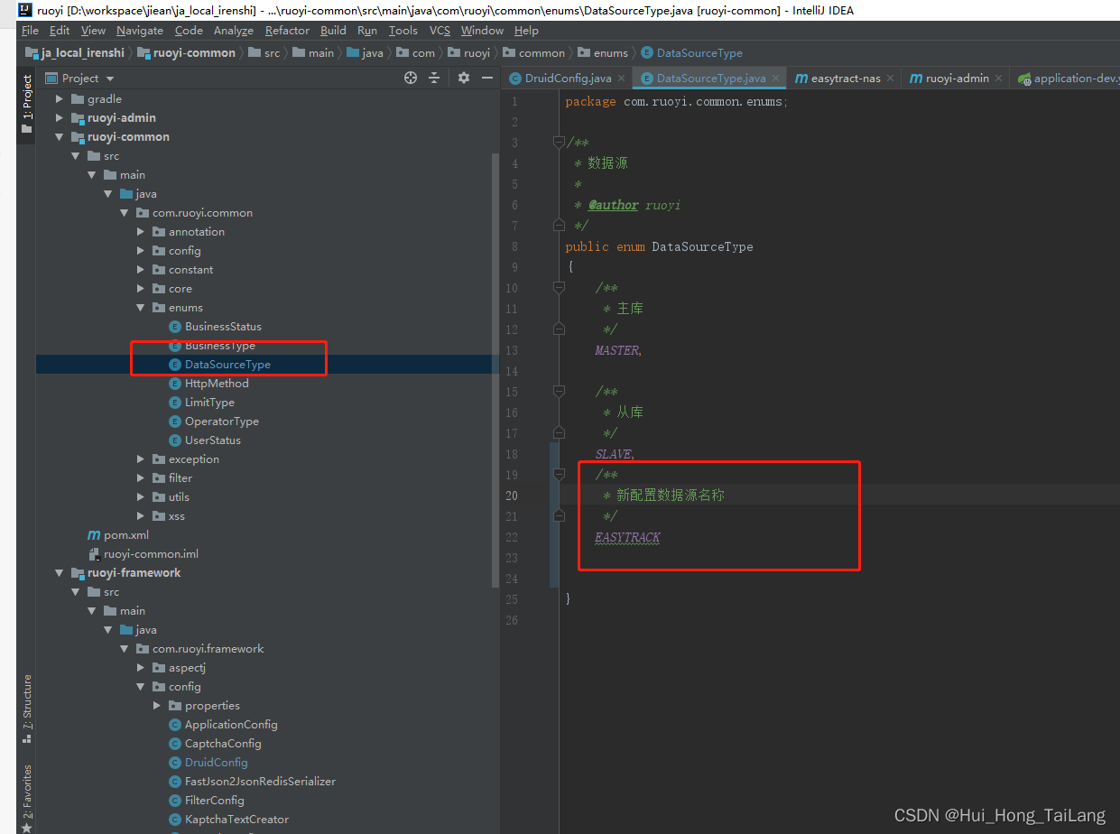Switch to DruidConfig.java editor tab
1120x834 pixels.
coord(568,79)
